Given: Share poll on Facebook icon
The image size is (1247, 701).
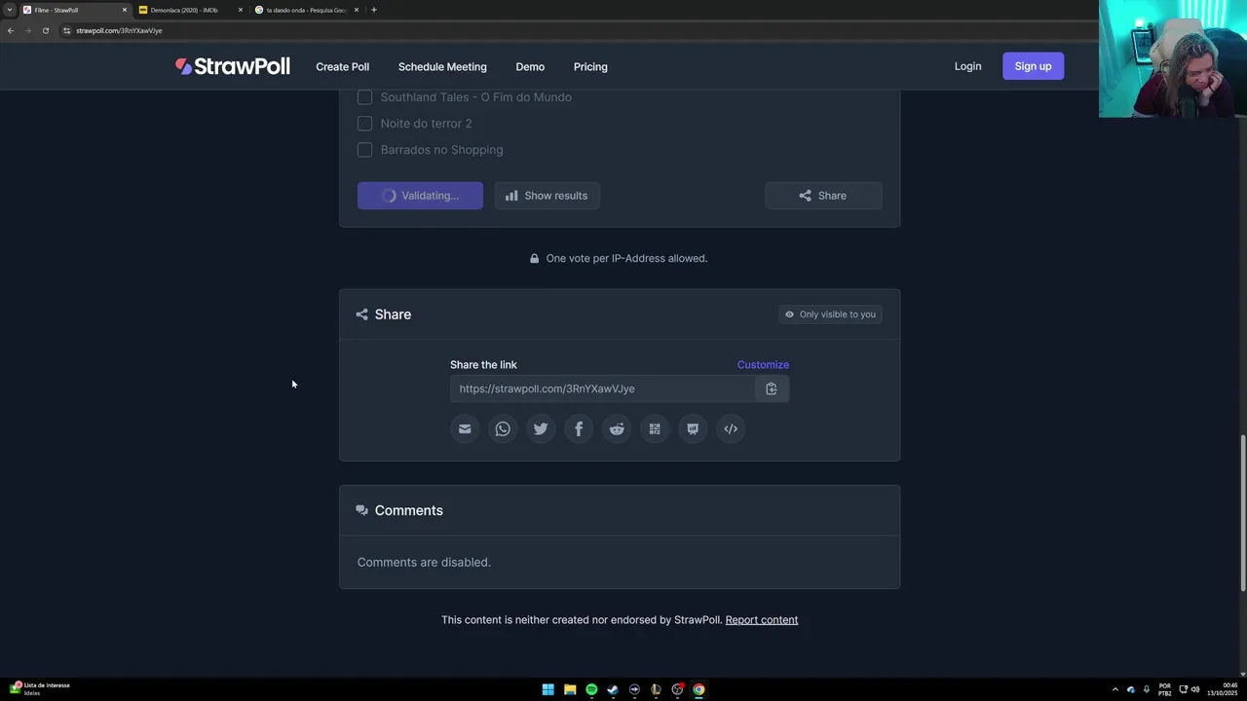Looking at the screenshot, I should click(x=579, y=428).
